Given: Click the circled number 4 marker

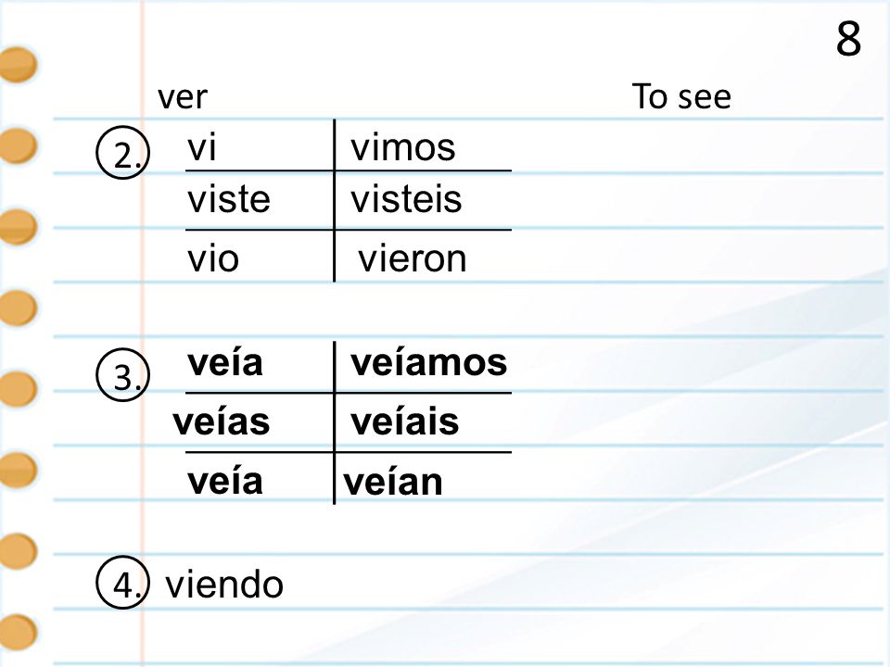Looking at the screenshot, I should [122, 583].
